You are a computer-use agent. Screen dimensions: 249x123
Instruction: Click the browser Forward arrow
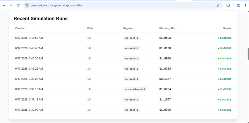click(x=11, y=5)
